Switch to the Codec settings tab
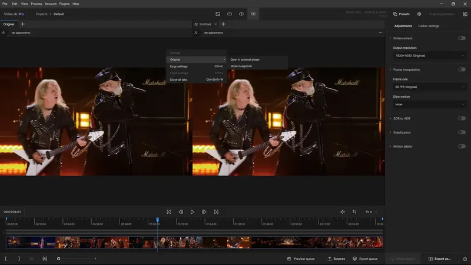This screenshot has height=265, width=471. (429, 26)
